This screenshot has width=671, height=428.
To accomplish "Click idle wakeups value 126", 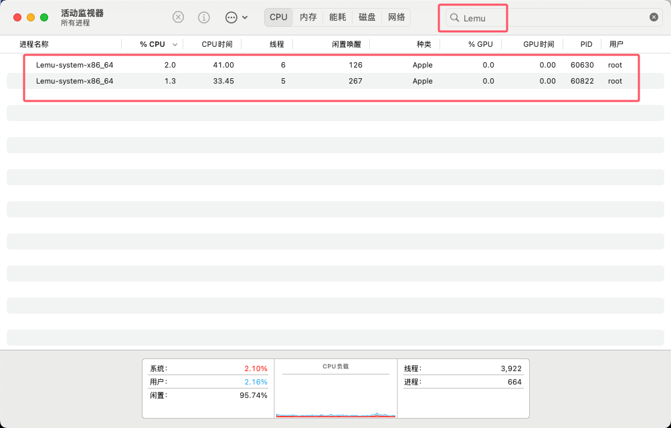I will point(355,65).
